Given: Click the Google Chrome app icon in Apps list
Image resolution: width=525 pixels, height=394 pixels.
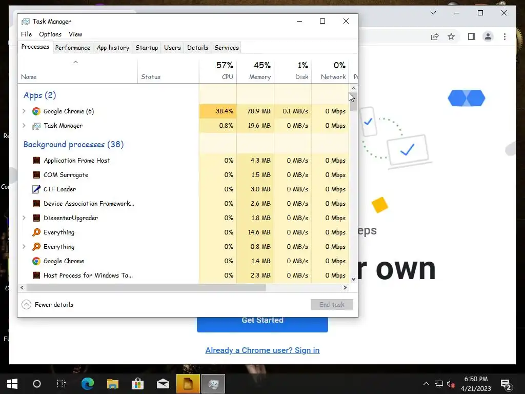Looking at the screenshot, I should (36, 111).
